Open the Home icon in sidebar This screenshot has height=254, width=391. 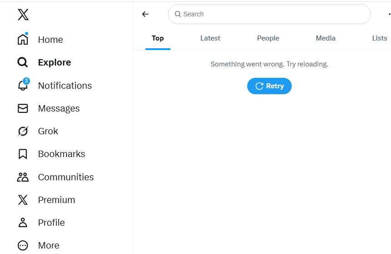point(23,40)
